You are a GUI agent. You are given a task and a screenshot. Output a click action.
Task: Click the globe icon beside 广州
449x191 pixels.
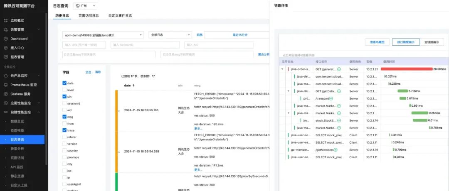[77, 6]
